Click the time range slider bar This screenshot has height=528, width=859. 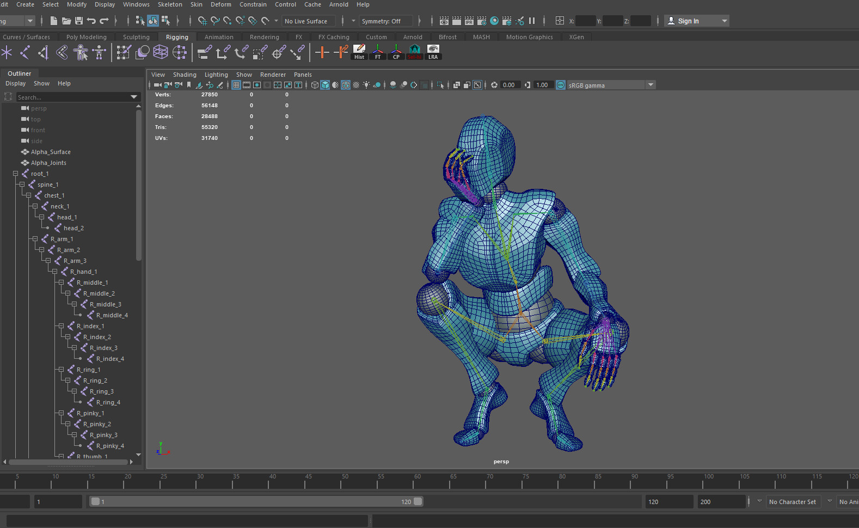pos(256,502)
